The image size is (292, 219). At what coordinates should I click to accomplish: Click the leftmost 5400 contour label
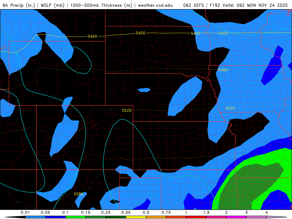(x=92, y=36)
